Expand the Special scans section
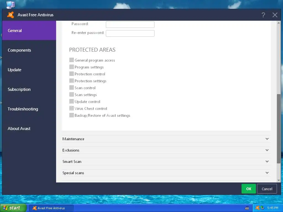The height and width of the screenshot is (212, 283). tap(166, 173)
